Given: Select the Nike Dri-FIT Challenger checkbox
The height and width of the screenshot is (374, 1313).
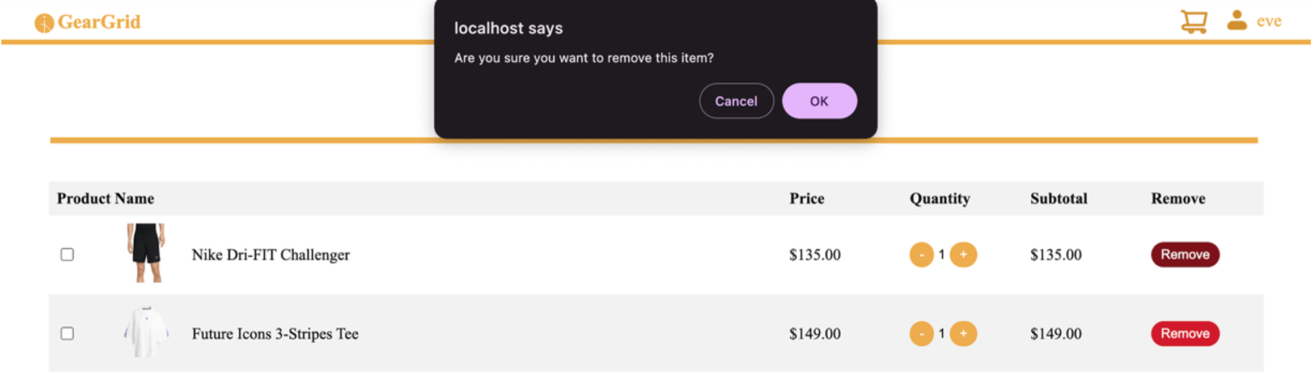Looking at the screenshot, I should tap(67, 254).
